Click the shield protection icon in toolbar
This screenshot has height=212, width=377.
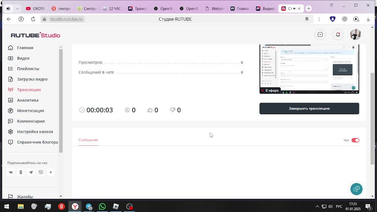click(333, 19)
